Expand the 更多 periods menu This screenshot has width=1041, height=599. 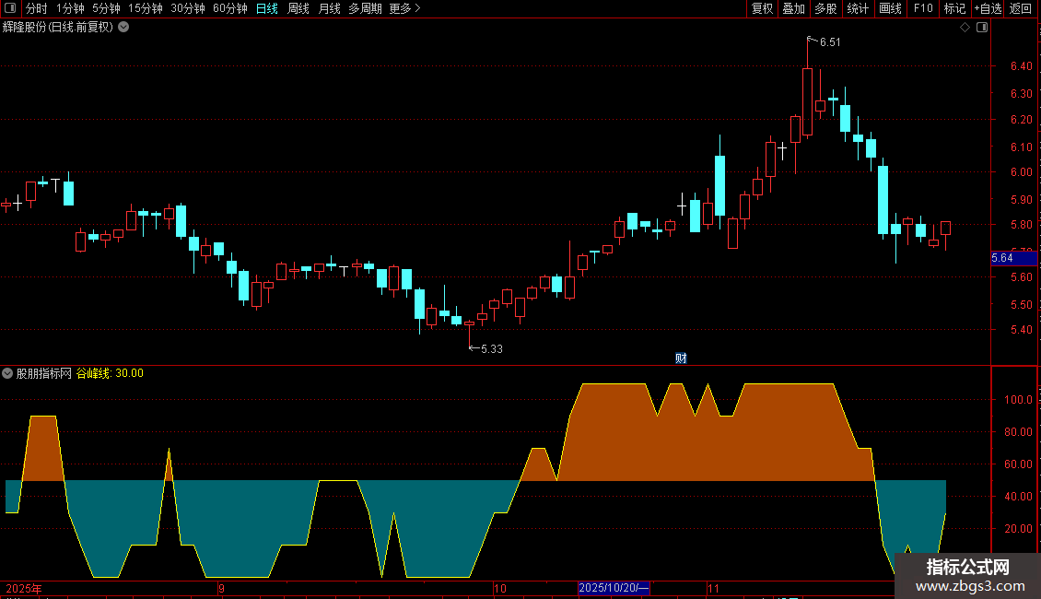[405, 8]
